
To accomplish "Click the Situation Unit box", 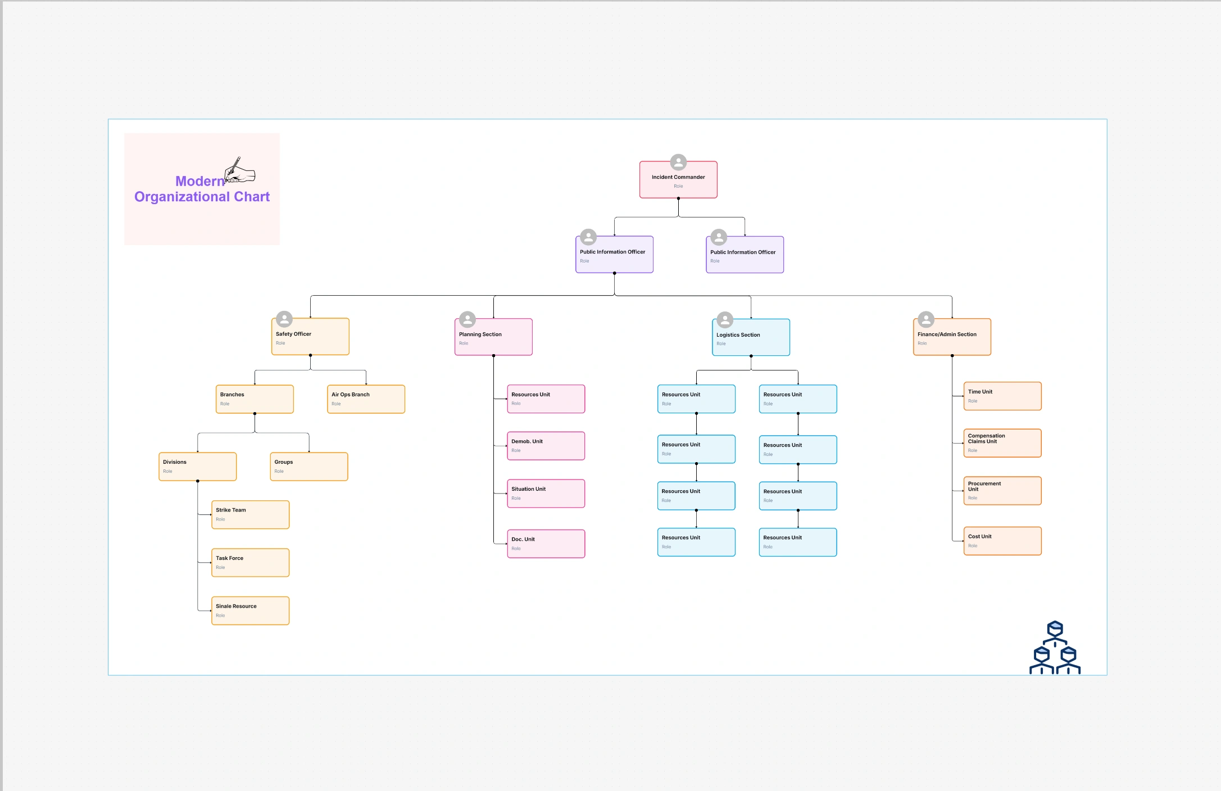I will click(545, 493).
